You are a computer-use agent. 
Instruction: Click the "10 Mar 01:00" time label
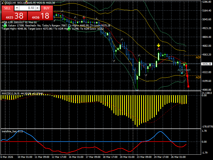(x=25, y=157)
